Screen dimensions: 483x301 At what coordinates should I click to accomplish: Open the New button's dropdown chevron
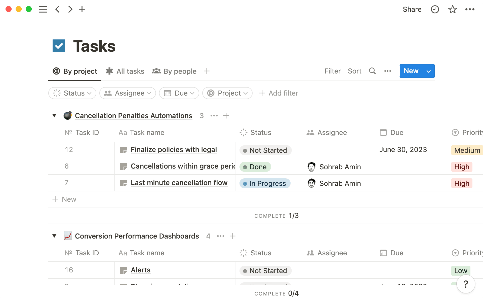(x=428, y=71)
